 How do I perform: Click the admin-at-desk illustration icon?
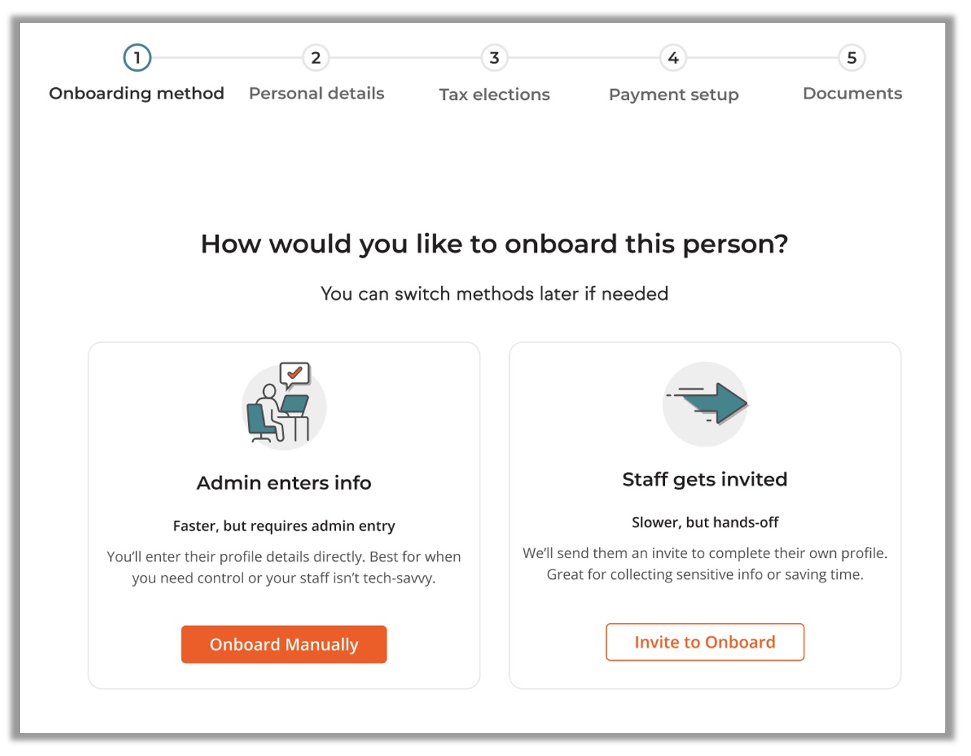click(283, 405)
